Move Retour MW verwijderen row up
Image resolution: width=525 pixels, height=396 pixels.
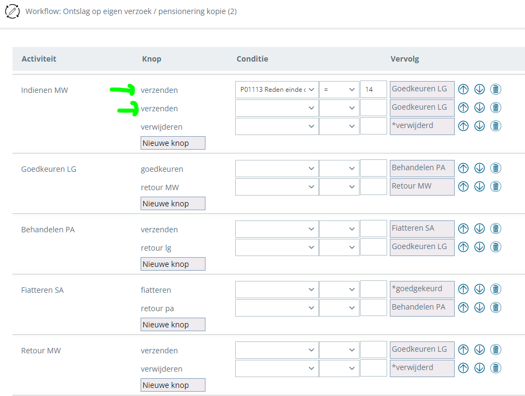click(x=463, y=368)
